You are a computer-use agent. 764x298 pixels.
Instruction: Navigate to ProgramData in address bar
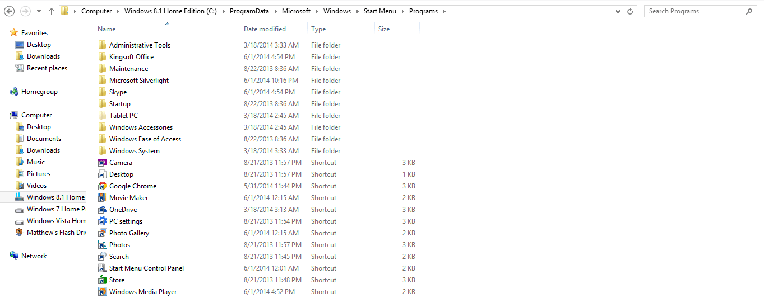(x=249, y=11)
